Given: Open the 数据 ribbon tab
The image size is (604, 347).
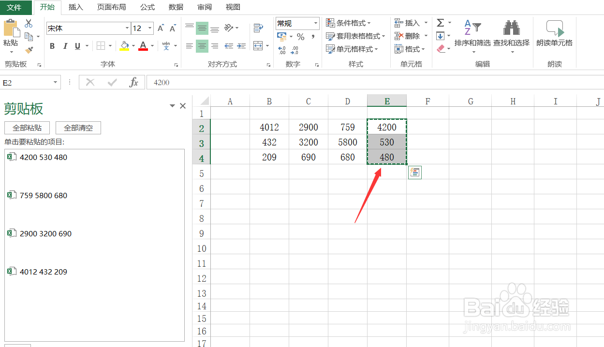Looking at the screenshot, I should click(x=176, y=7).
